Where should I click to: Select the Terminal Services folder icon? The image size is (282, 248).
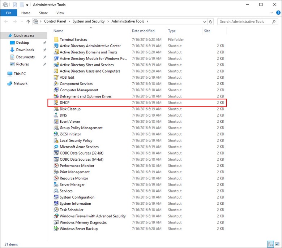56,39
